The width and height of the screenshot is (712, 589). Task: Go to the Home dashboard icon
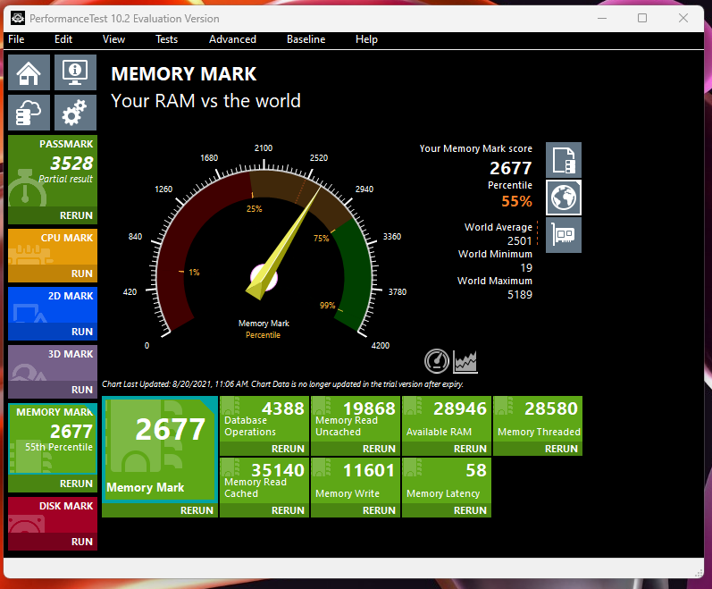click(29, 72)
